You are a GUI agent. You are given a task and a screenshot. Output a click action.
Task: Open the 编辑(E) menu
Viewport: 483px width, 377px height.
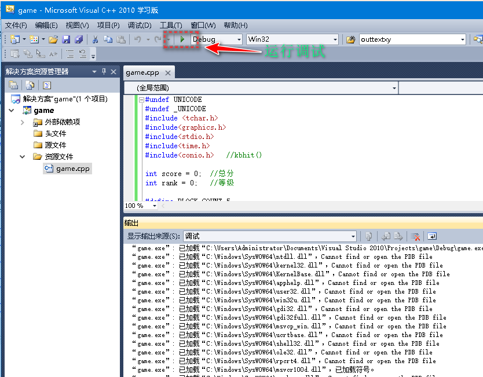click(x=46, y=25)
